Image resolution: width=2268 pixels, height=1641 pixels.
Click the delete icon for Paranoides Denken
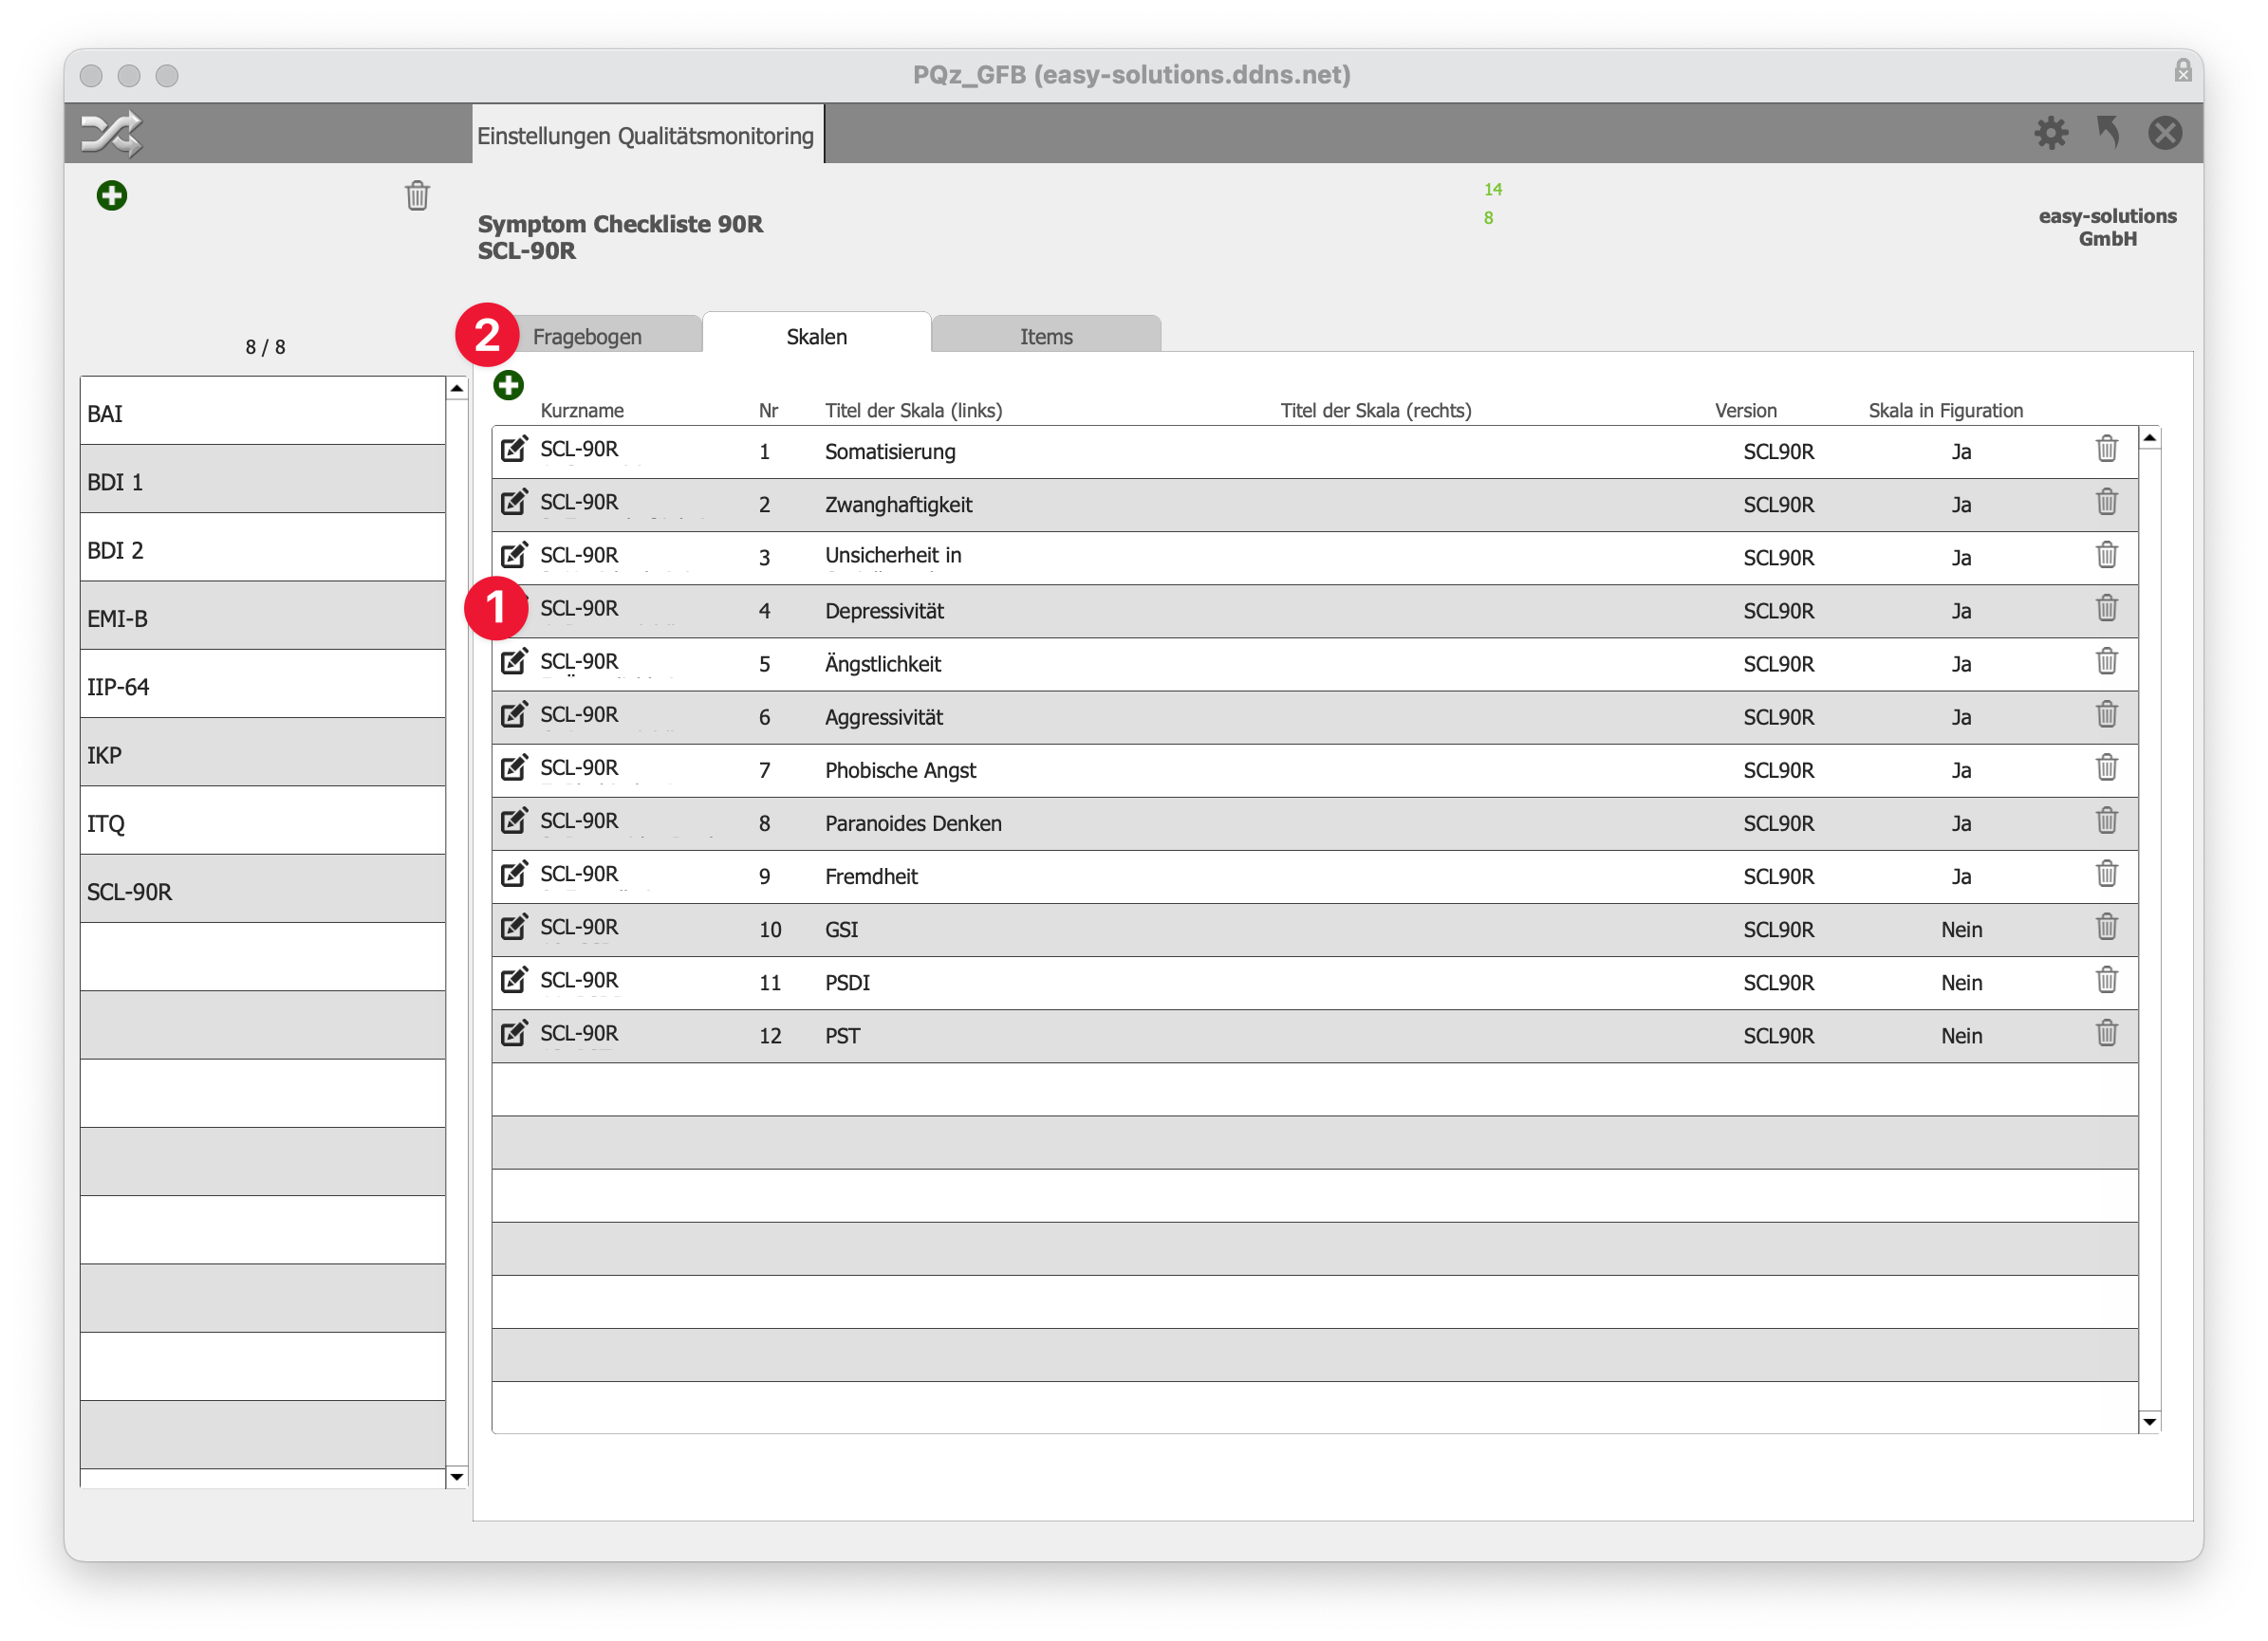(x=2108, y=820)
